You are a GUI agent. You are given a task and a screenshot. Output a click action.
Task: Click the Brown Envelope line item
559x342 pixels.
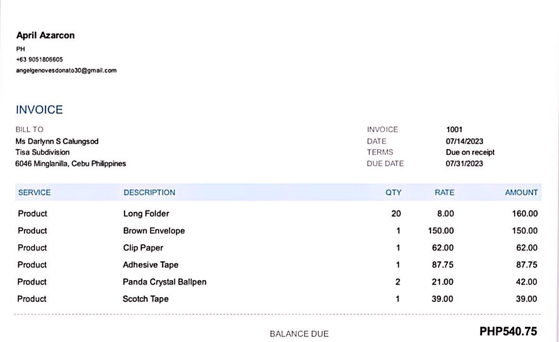(x=154, y=231)
